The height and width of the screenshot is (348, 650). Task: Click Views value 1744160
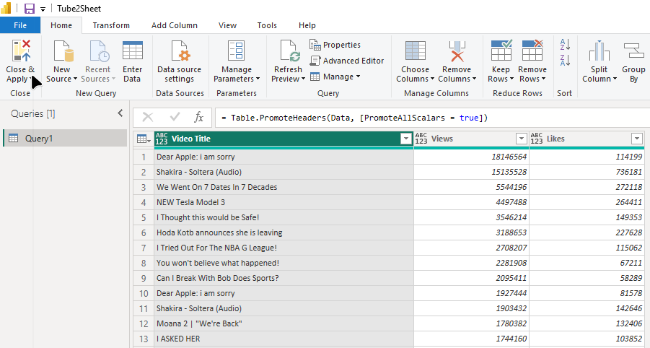tap(471, 339)
